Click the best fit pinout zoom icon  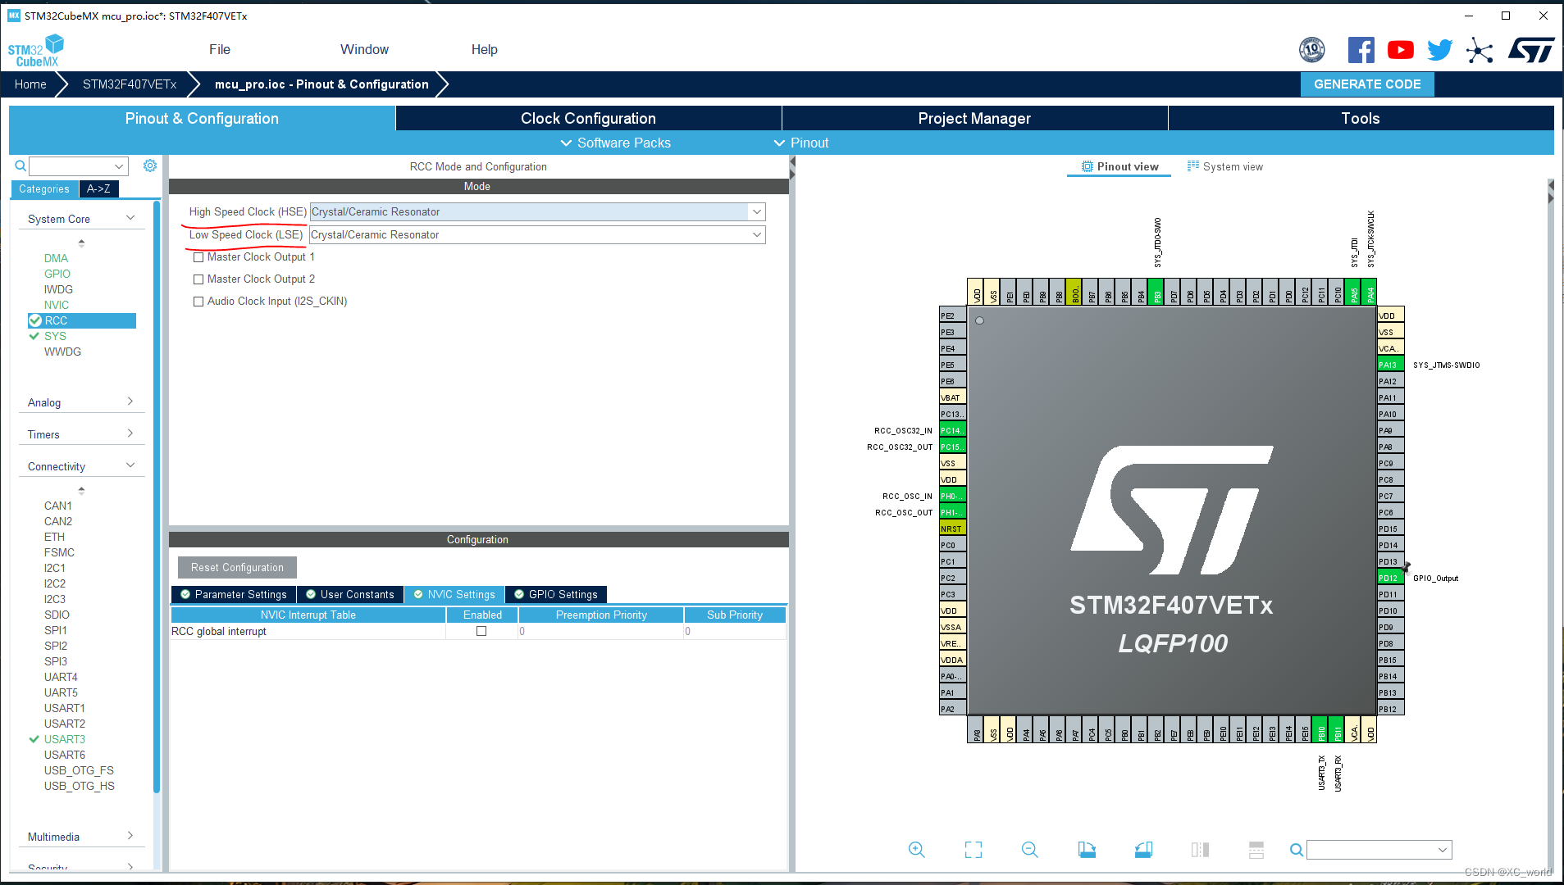973,850
